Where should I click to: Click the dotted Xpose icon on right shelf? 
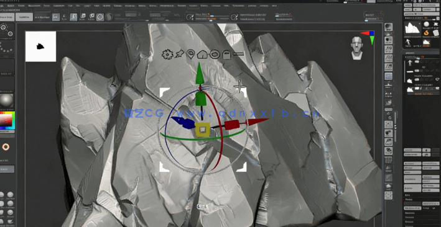point(388,195)
